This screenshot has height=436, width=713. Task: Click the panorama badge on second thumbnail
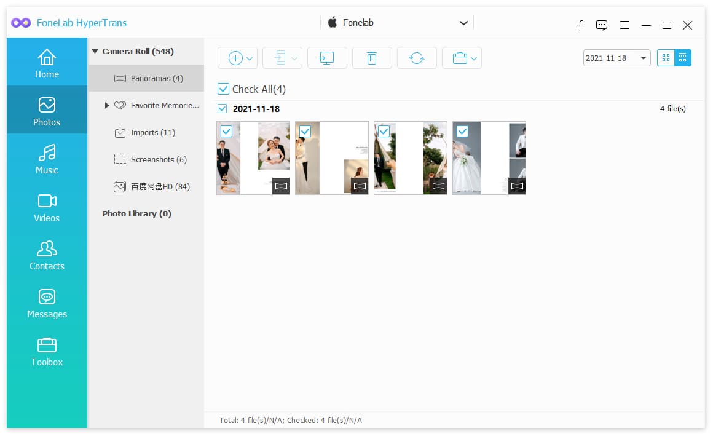[360, 186]
